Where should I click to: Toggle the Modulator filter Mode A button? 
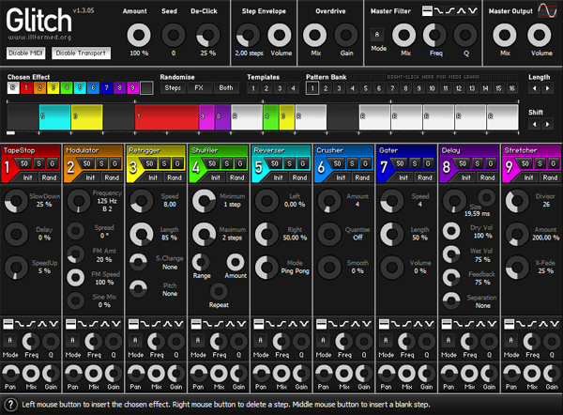[x=72, y=340]
